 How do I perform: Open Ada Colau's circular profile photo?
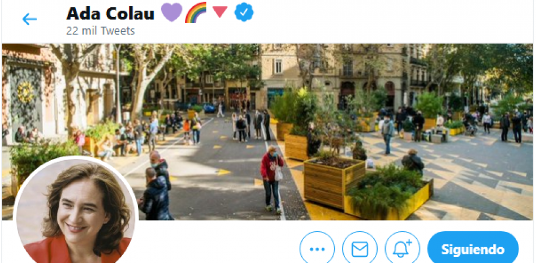(x=76, y=212)
